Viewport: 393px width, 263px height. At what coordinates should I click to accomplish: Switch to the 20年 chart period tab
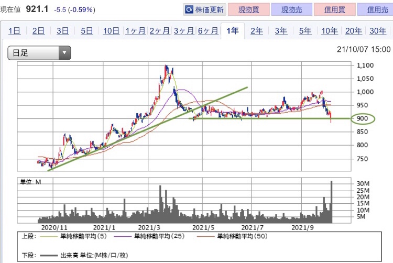click(x=353, y=31)
